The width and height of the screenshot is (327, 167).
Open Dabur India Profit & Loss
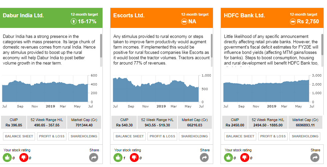click(52, 136)
